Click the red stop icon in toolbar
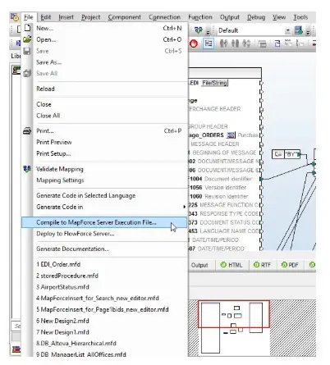330x365 pixels. pos(194,43)
